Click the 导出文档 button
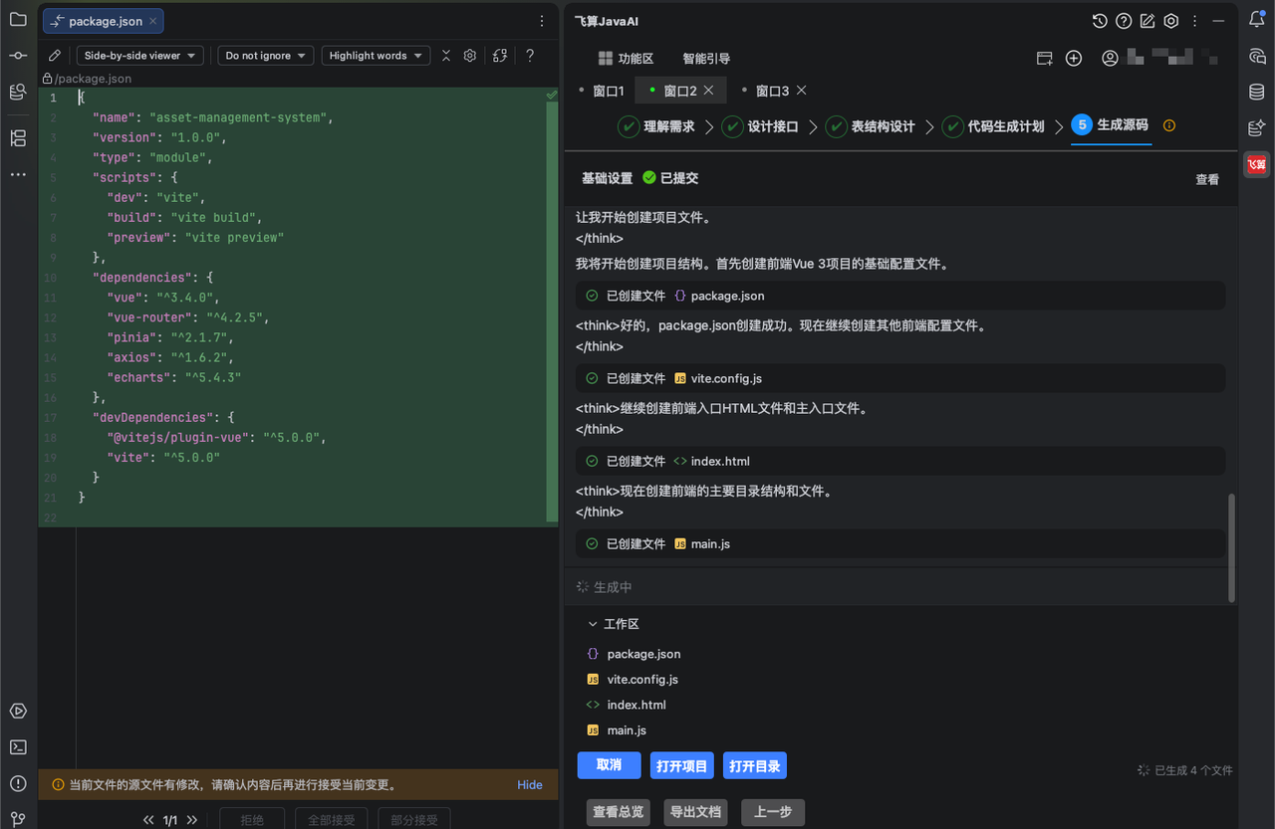 click(695, 812)
